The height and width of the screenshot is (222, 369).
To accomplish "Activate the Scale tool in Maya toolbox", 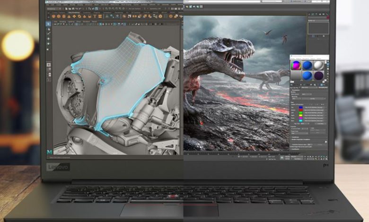I will [48, 50].
